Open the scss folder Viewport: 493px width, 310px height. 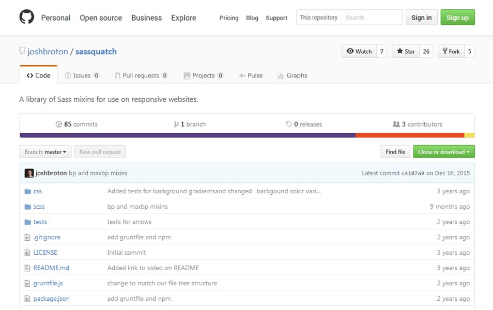tap(39, 207)
